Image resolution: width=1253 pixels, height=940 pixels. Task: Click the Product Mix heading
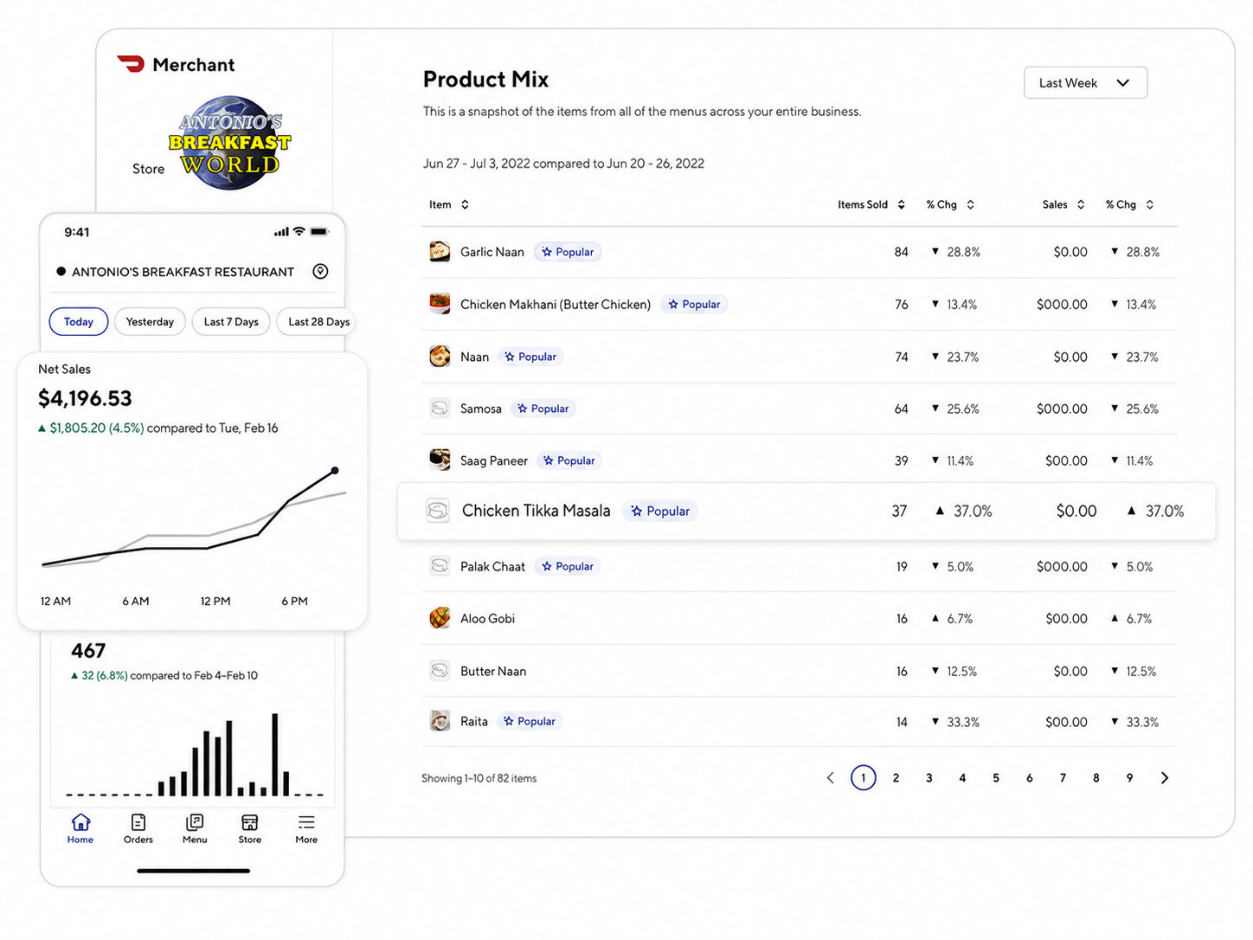(486, 80)
